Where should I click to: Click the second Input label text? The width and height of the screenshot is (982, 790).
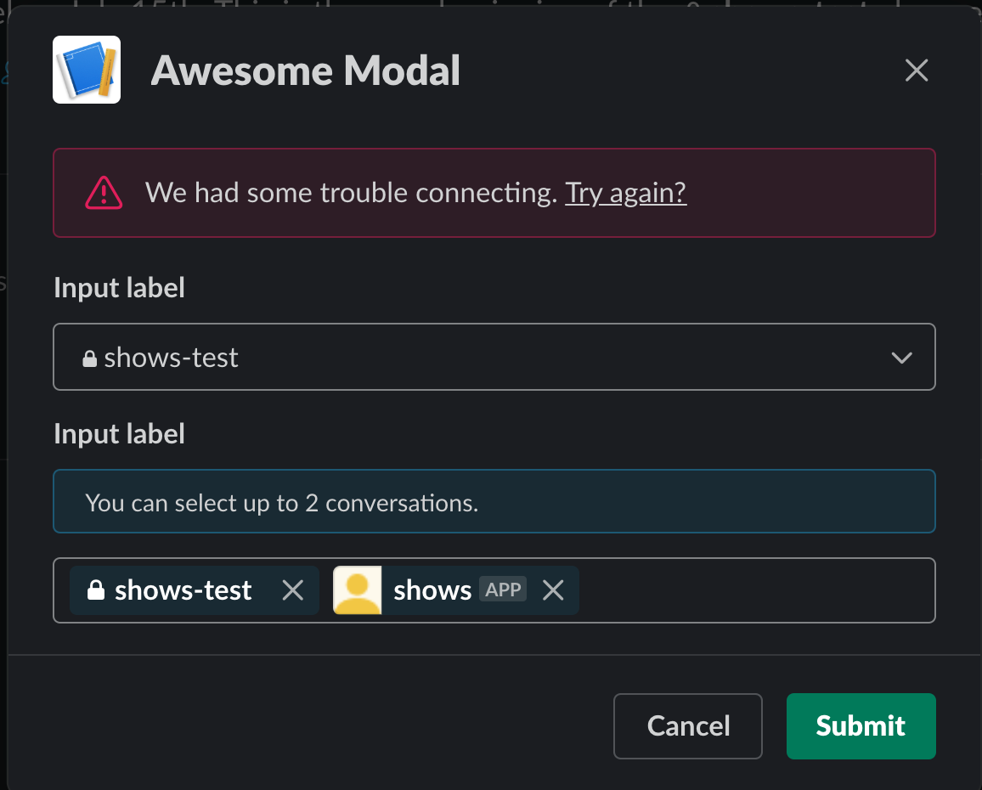click(119, 434)
